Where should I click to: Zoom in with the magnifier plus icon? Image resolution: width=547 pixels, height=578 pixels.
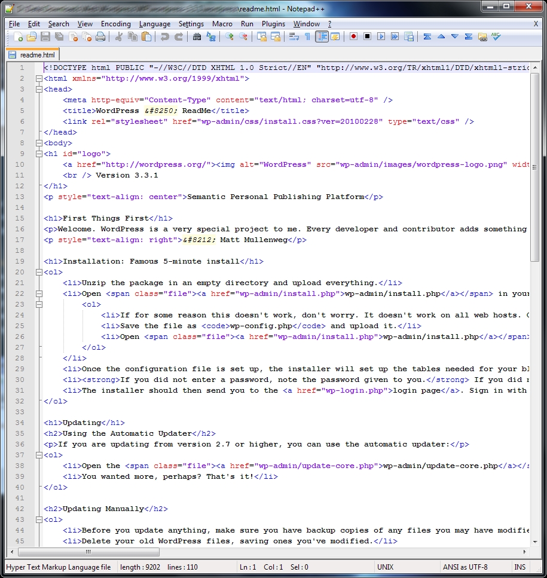pyautogui.click(x=230, y=36)
